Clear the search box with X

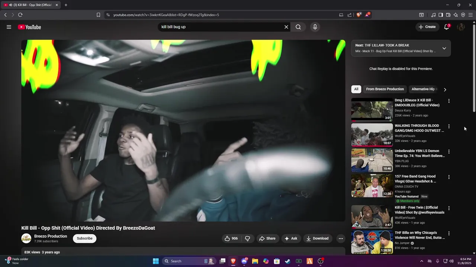click(x=286, y=27)
